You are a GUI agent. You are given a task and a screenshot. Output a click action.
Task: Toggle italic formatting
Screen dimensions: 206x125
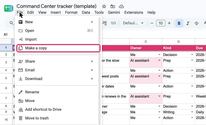click(188, 23)
